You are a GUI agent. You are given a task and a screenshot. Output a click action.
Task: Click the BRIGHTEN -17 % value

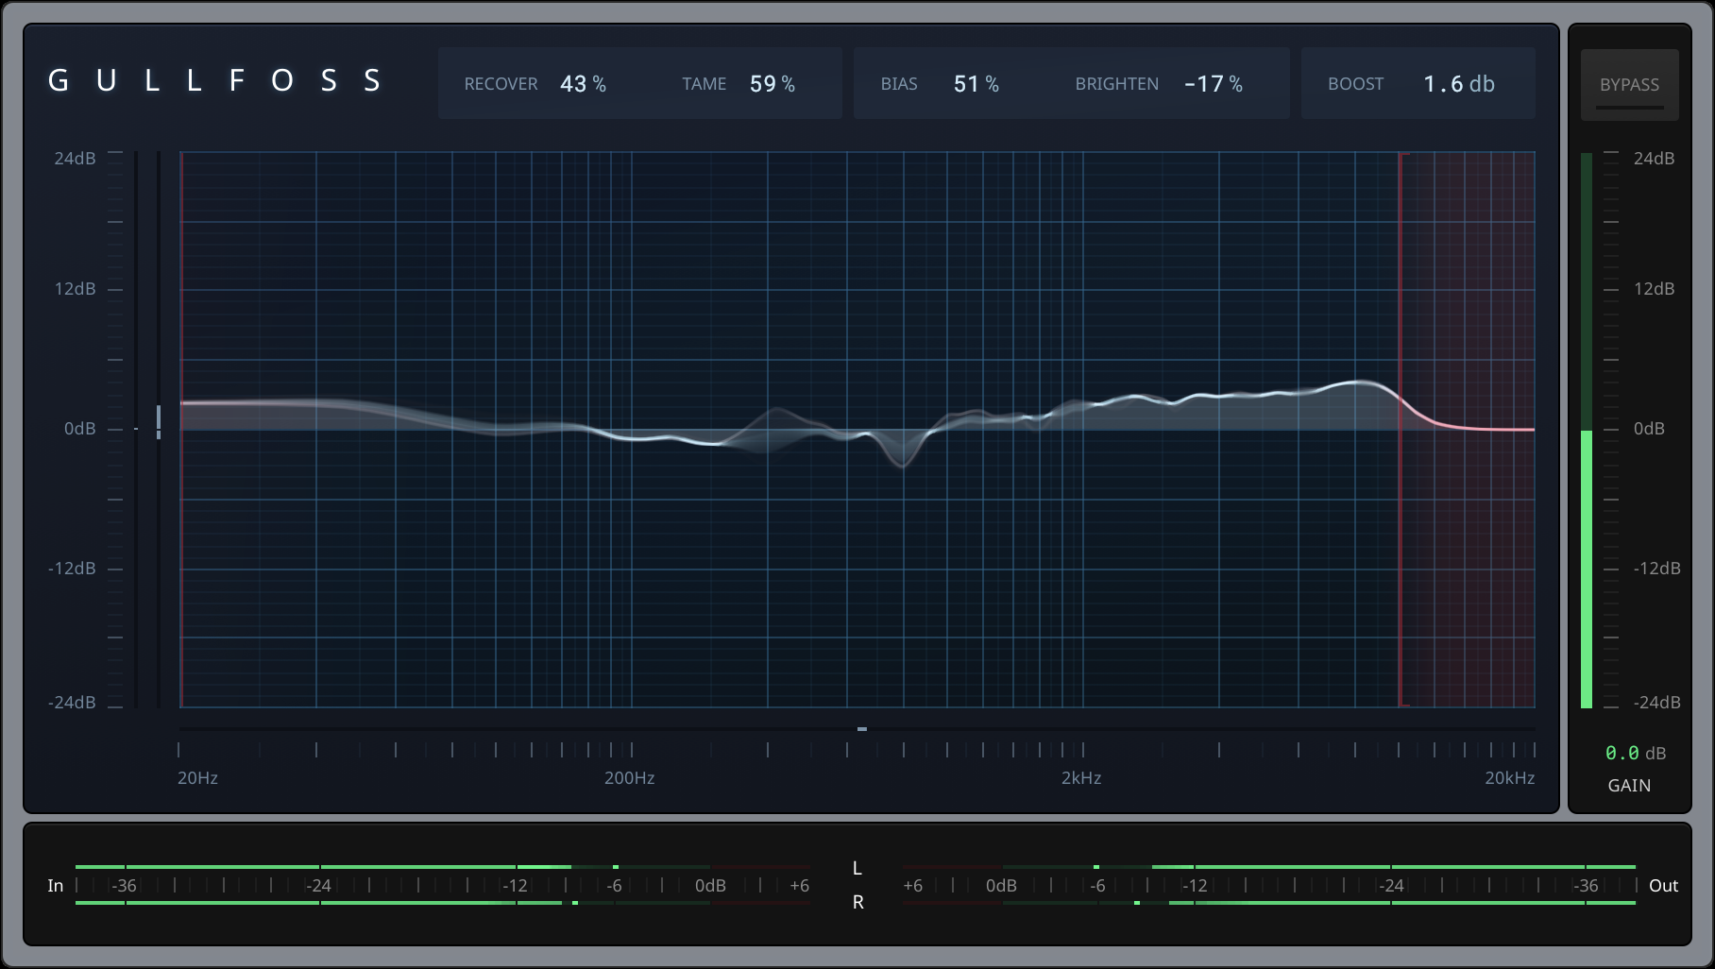[1214, 84]
